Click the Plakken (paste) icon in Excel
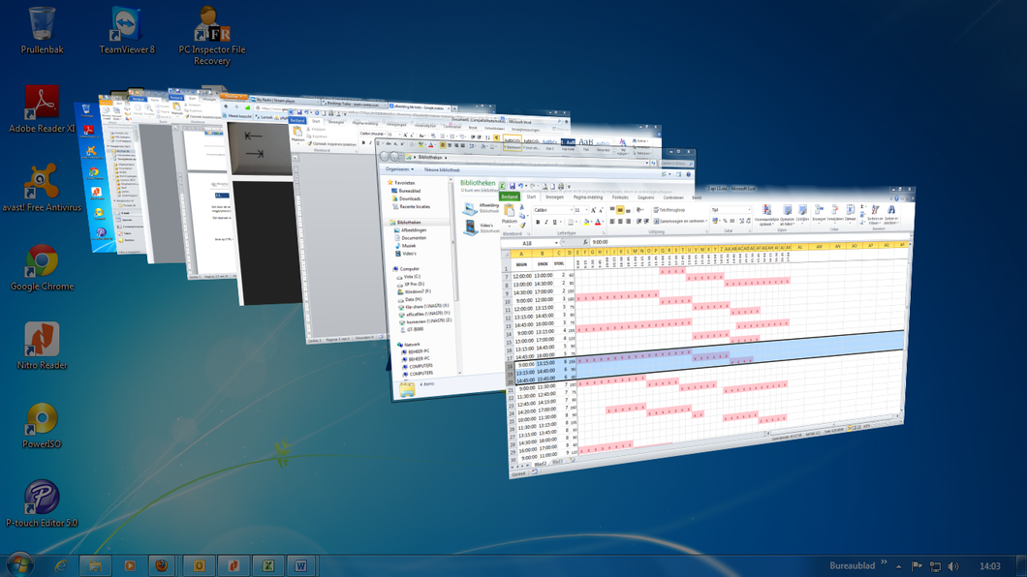This screenshot has width=1027, height=577. [509, 210]
